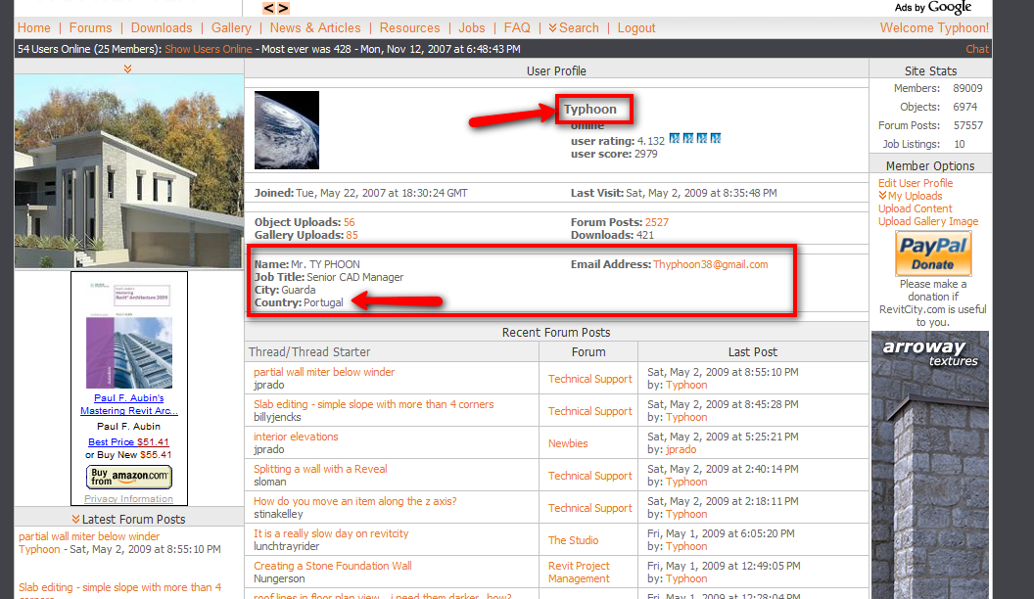This screenshot has width=1034, height=599.
Task: Open News & Articles
Action: [x=315, y=27]
